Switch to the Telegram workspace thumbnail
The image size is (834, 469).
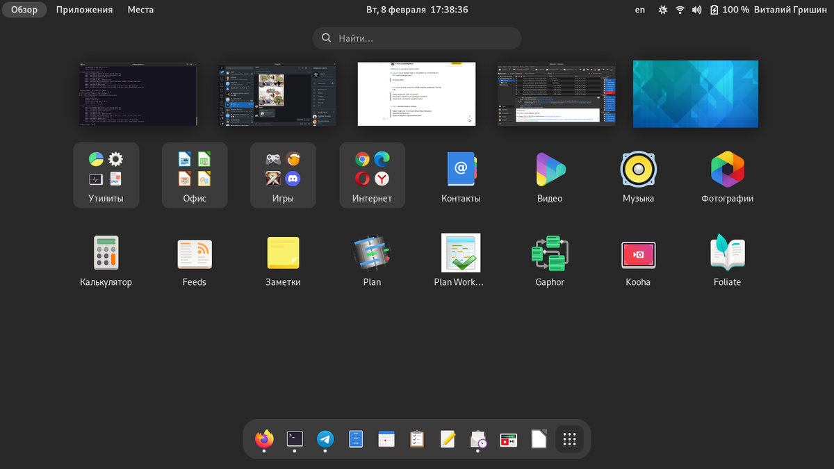(277, 93)
